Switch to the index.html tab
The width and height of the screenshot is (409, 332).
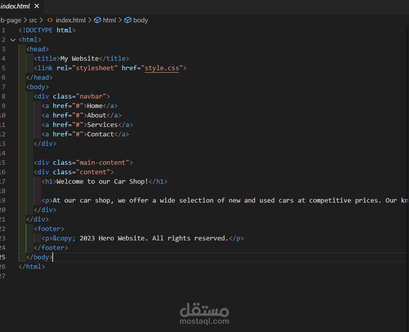tap(15, 6)
